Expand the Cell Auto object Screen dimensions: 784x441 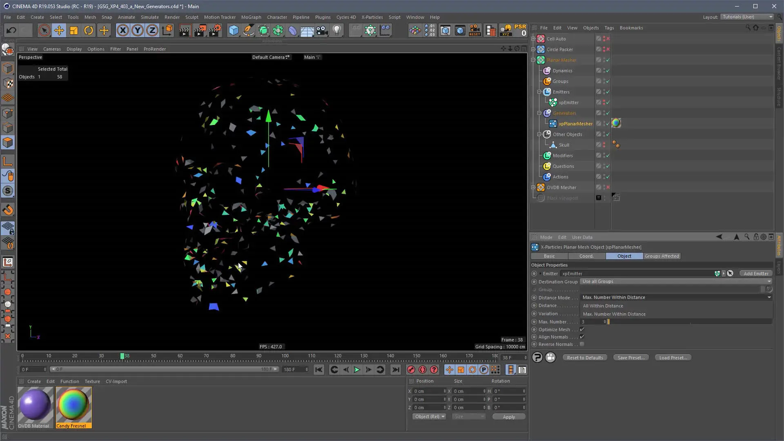pos(533,39)
